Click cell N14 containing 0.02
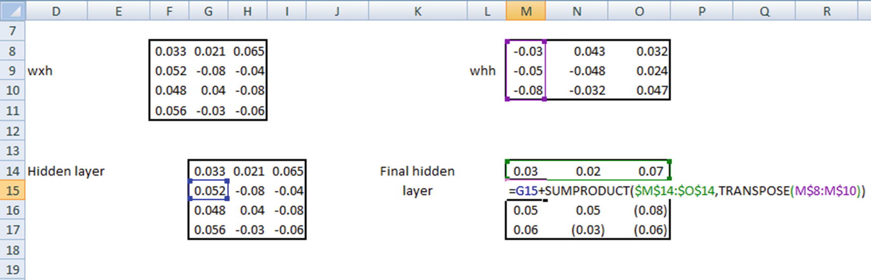This screenshot has height=280, width=871. coord(577,171)
